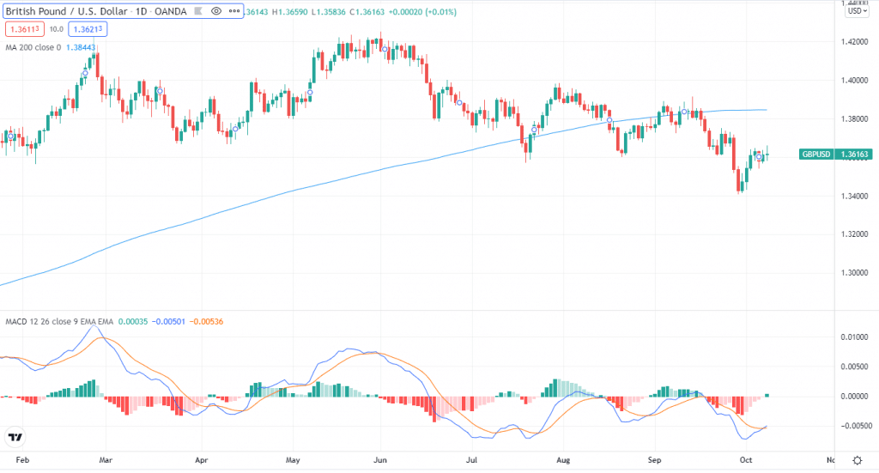The image size is (879, 473).
Task: Click the TradingView logo badge
Action: tap(15, 437)
